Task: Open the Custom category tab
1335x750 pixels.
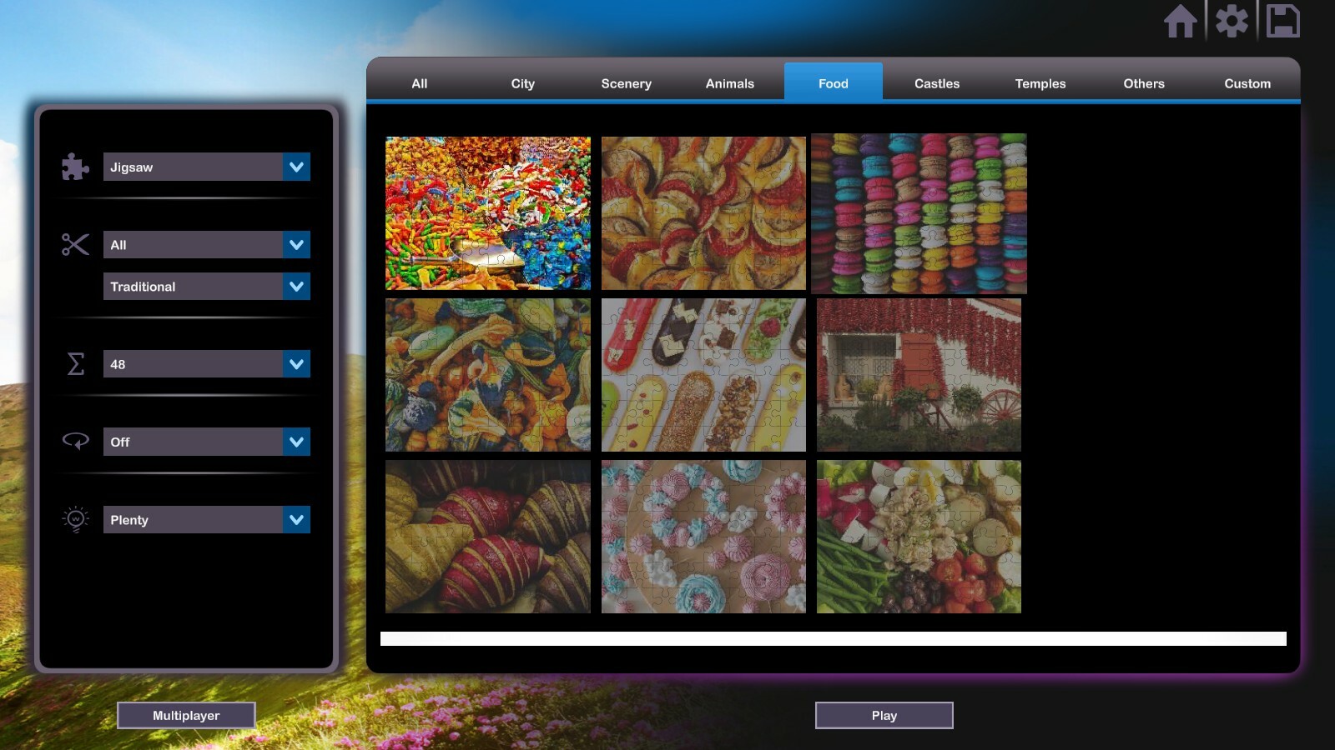Action: [x=1247, y=83]
